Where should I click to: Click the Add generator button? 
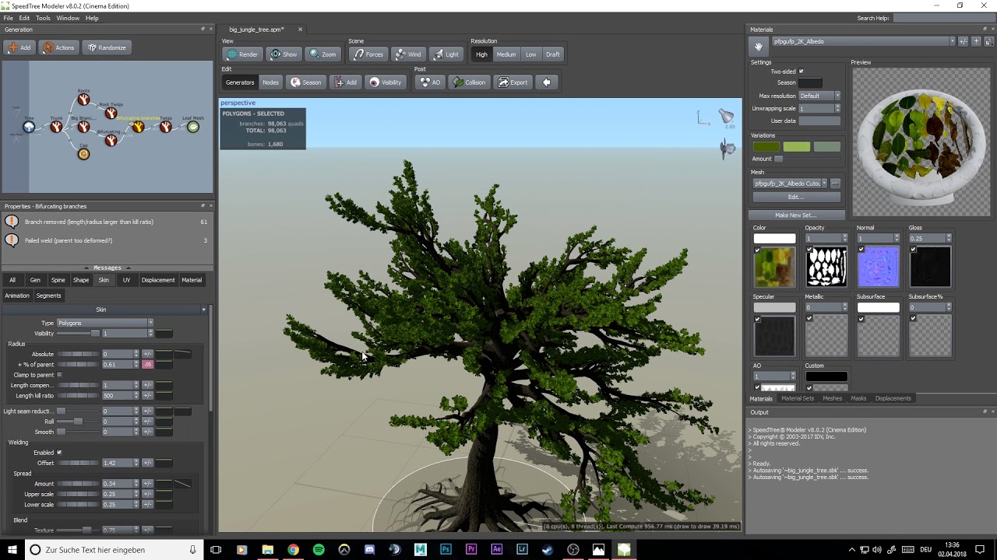coord(19,47)
